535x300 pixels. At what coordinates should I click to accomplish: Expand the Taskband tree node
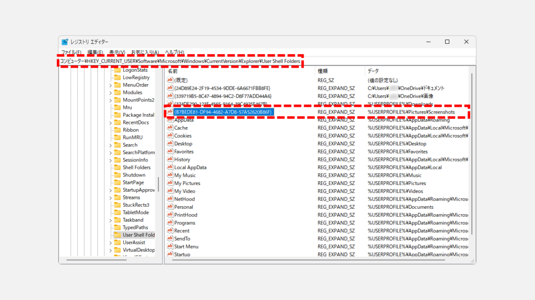(110, 220)
